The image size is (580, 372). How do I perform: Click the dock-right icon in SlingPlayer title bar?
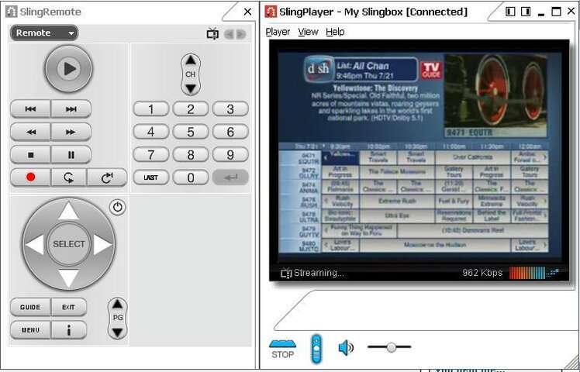[x=526, y=12]
